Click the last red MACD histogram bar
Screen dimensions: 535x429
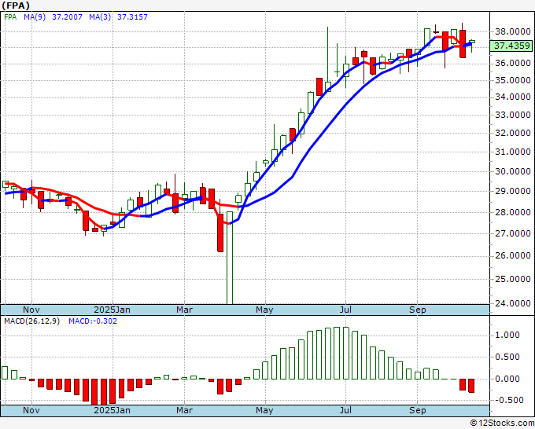[x=471, y=386]
